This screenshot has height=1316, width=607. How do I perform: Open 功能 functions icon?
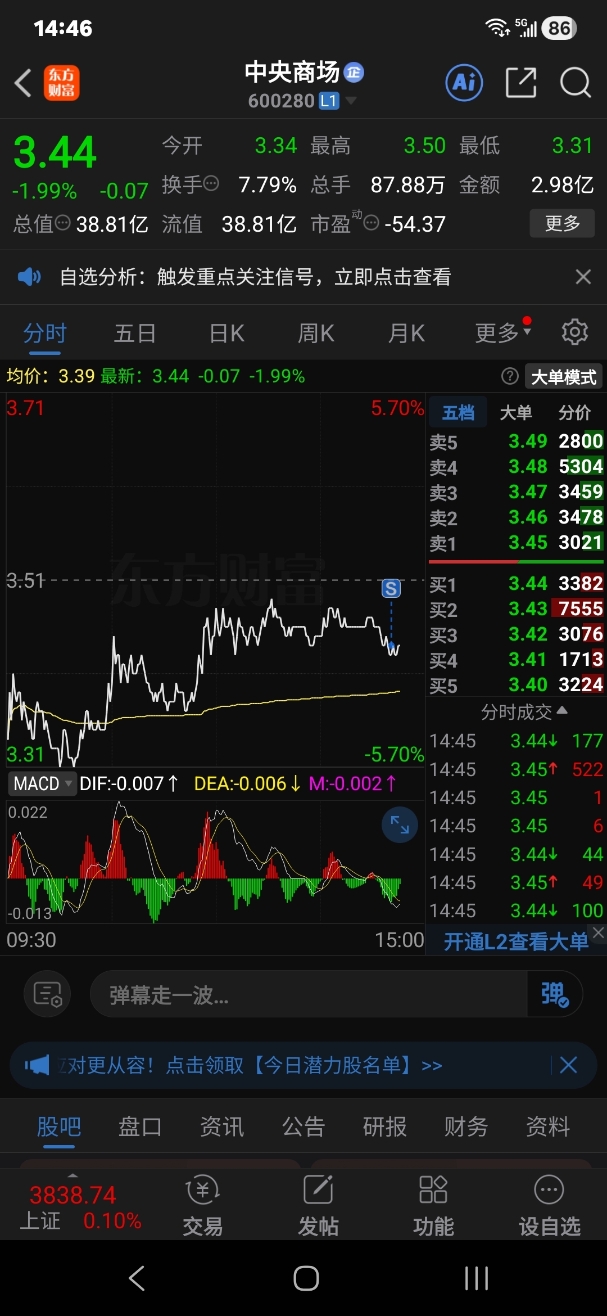pos(433,1205)
